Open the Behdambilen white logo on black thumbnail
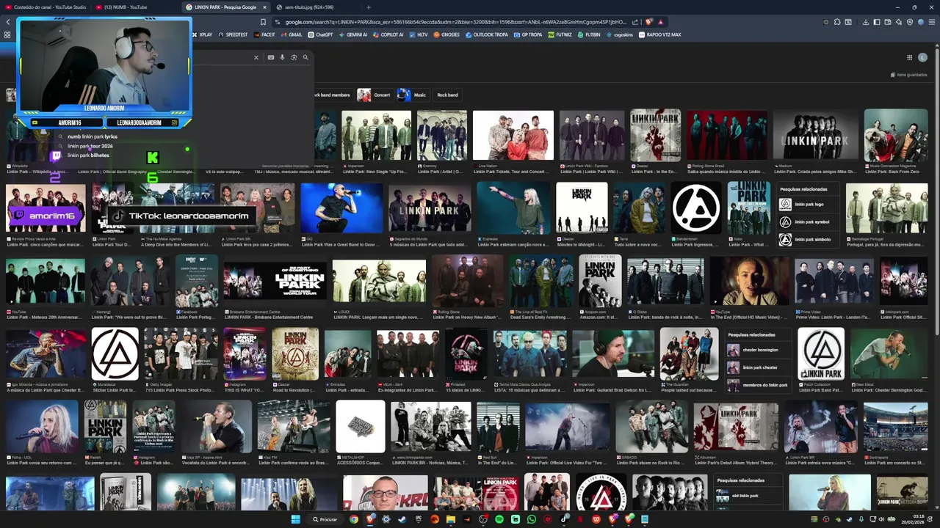The height and width of the screenshot is (528, 940). pos(695,208)
